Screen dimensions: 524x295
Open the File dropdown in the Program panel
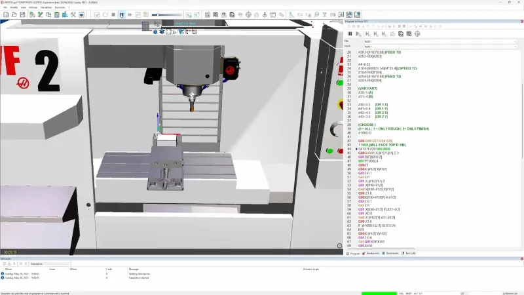click(x=440, y=41)
